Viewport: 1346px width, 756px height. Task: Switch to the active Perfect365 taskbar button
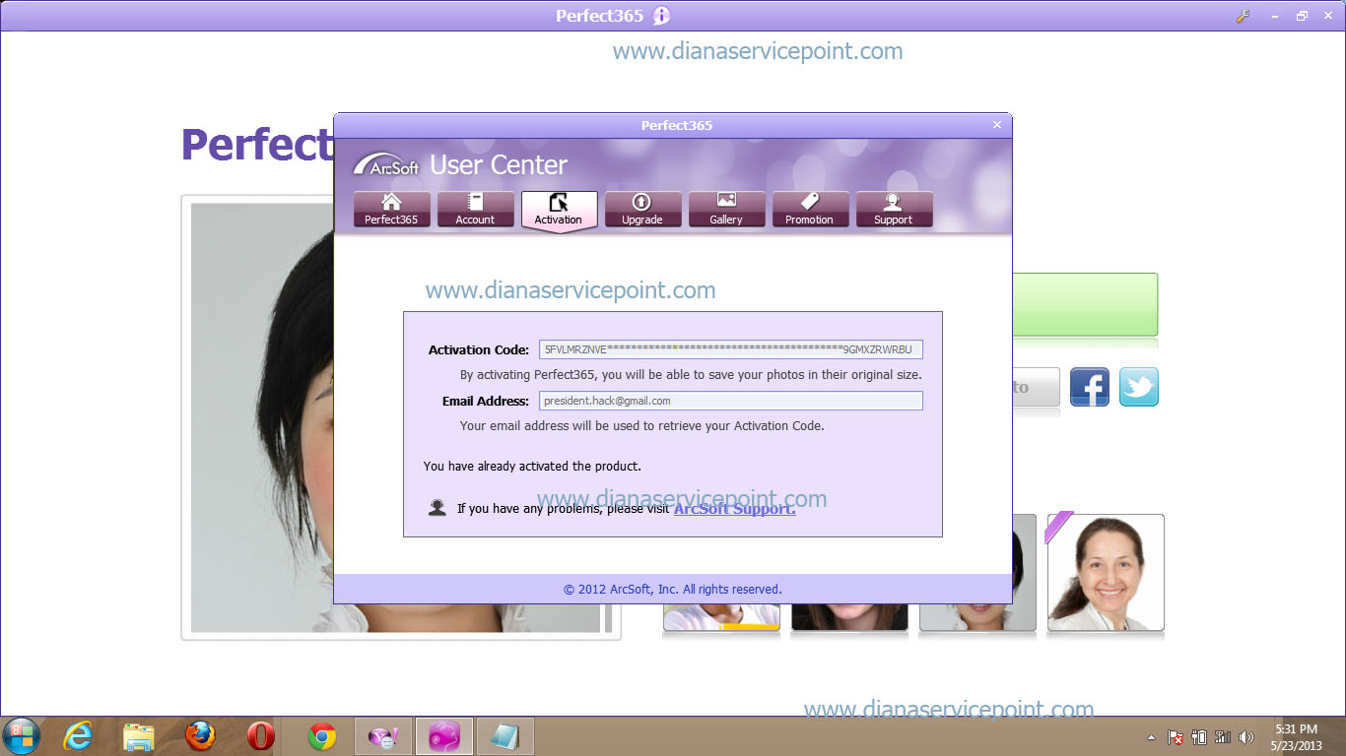tap(444, 736)
